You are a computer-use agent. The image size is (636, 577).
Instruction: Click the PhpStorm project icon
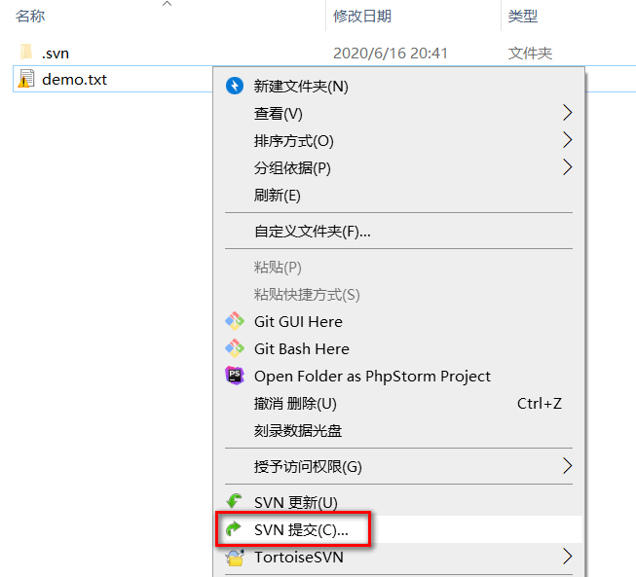[235, 376]
